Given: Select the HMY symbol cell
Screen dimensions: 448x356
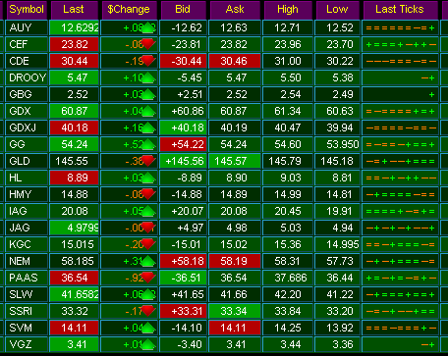Looking at the screenshot, I should coord(27,194).
